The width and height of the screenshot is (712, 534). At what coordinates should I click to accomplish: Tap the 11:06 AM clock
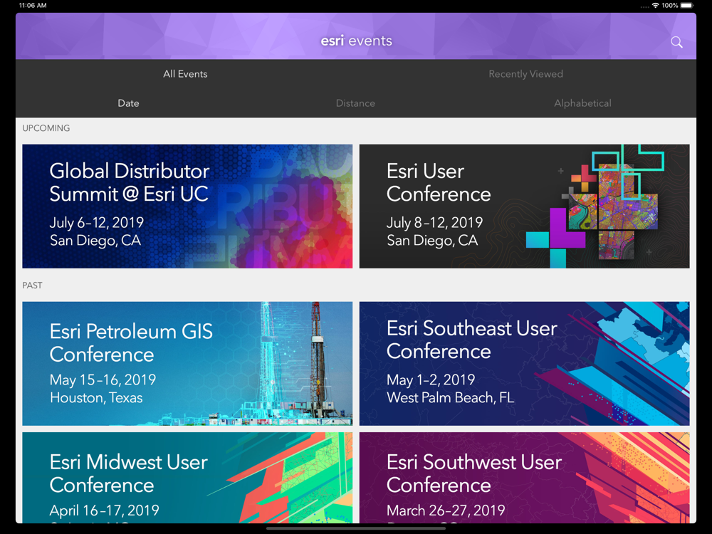[x=33, y=6]
